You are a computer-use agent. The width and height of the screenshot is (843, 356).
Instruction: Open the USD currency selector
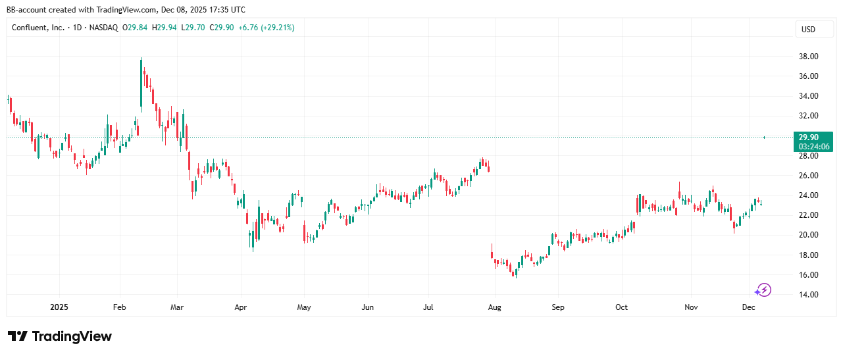[x=807, y=30]
